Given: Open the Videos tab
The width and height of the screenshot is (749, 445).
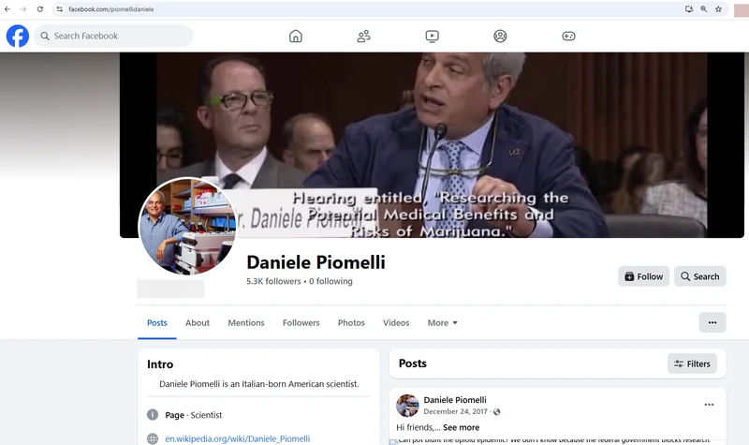Looking at the screenshot, I should click(396, 322).
